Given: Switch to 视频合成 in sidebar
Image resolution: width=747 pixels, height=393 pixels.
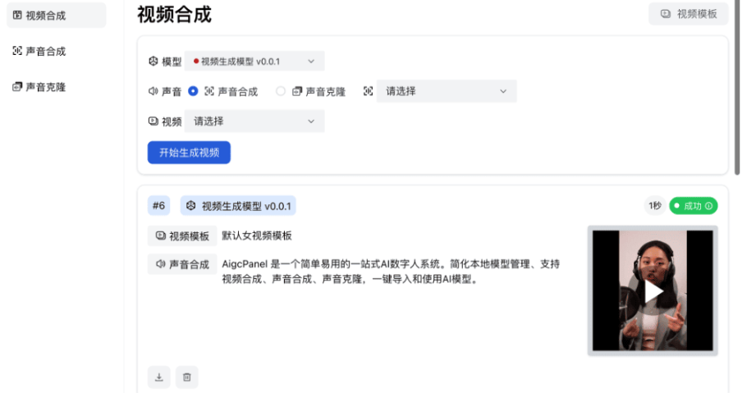Looking at the screenshot, I should click(54, 16).
